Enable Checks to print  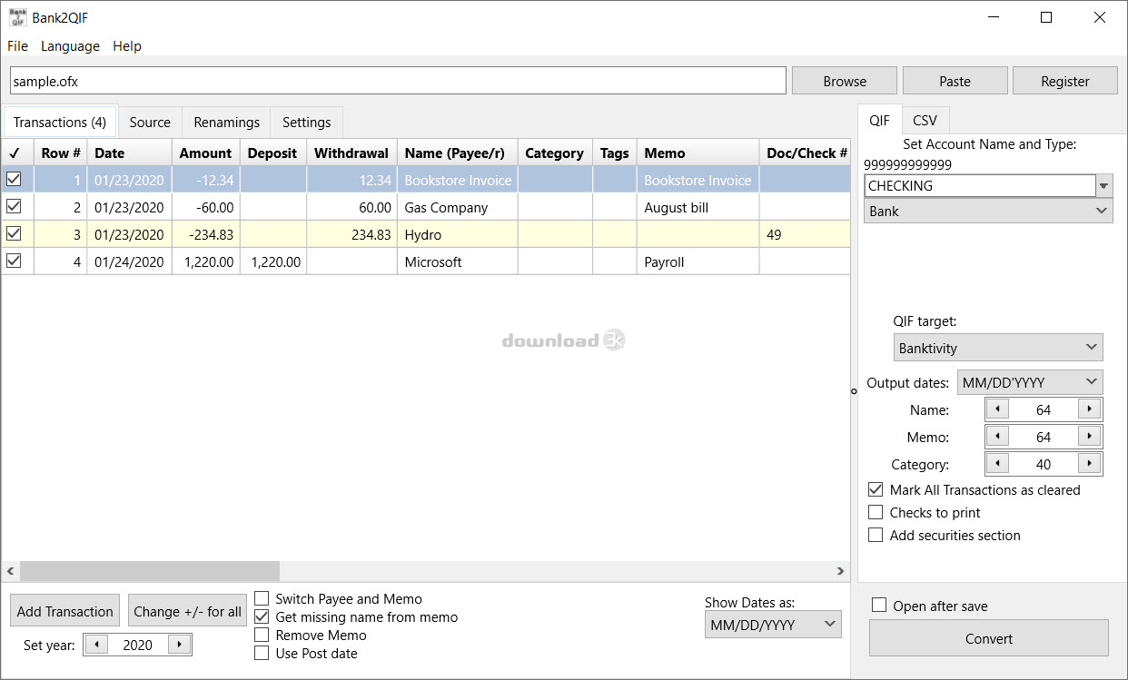[876, 512]
